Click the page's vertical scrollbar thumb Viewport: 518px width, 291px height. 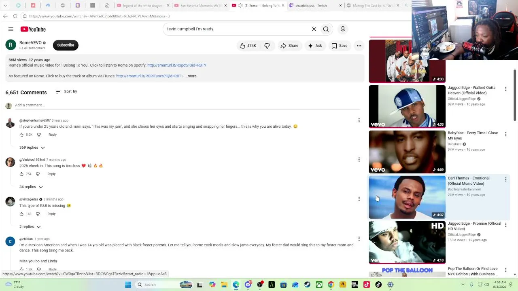(x=515, y=95)
